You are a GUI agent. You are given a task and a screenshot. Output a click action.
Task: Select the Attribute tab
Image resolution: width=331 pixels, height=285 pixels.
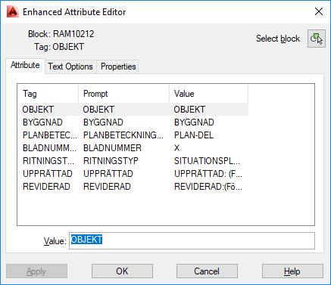point(25,66)
